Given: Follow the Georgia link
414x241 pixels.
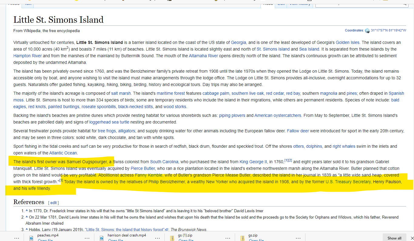Looking at the screenshot, I should pos(238,42).
